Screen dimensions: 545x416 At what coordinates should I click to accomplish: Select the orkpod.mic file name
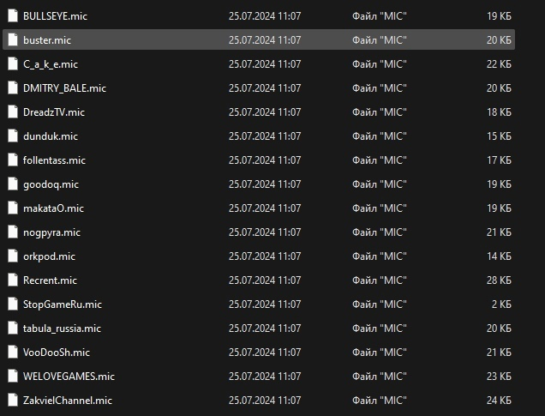point(49,256)
